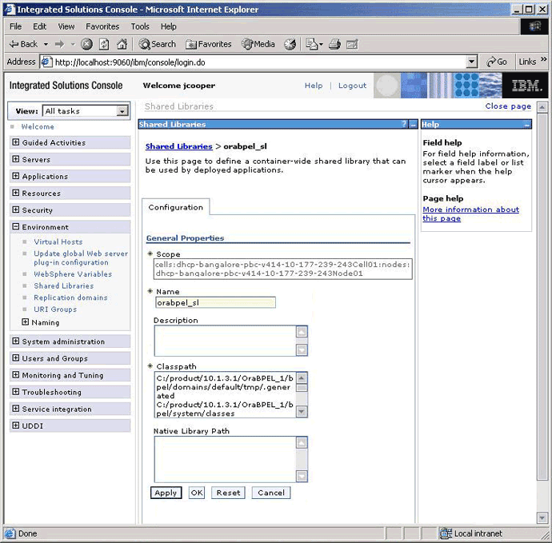Viewport: 552px width, 543px height.
Task: Expand the Troubleshooting section
Action: 15,392
